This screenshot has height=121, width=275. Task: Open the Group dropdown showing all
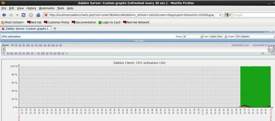pyautogui.click(x=193, y=36)
